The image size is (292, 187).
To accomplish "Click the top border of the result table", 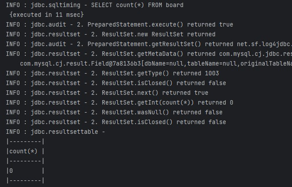I will point(25,141).
